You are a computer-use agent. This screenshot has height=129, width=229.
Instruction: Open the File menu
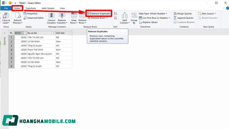coord(6,8)
